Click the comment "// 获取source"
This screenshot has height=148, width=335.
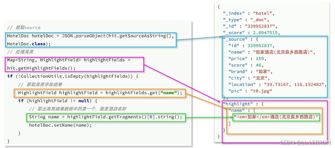pyautogui.click(x=24, y=28)
